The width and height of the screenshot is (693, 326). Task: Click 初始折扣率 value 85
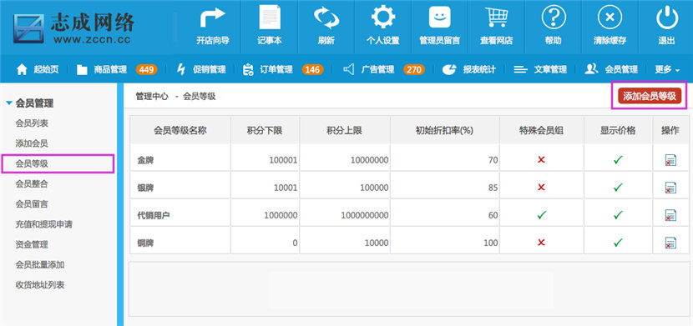pyautogui.click(x=493, y=188)
